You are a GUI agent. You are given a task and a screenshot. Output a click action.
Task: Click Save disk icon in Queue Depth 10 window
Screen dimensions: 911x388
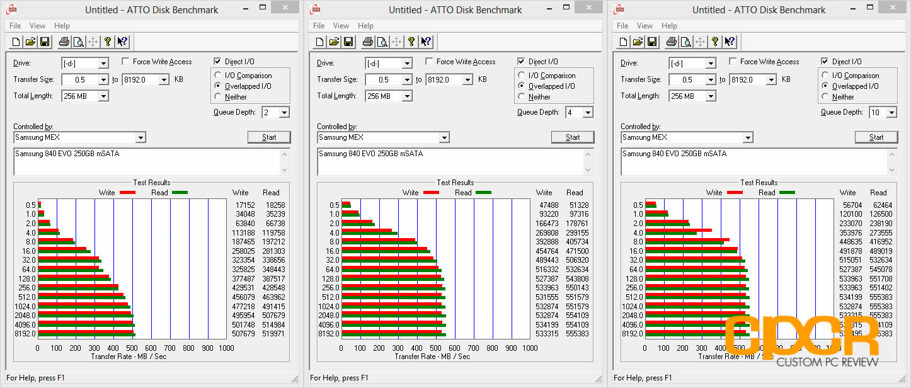point(652,42)
